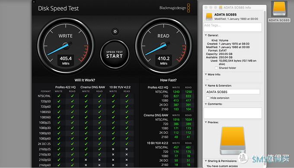Toggle the Shared folder checkbox
The width and height of the screenshot is (294, 168).
tap(216, 68)
